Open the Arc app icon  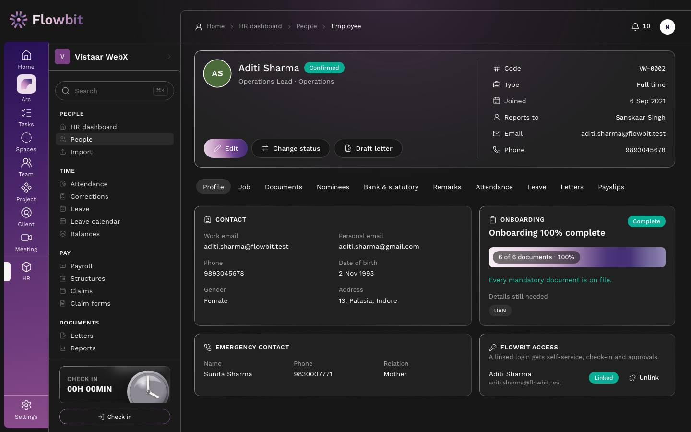[26, 89]
